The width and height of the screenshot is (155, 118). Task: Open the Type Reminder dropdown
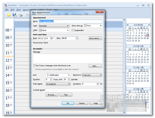pyautogui.click(x=54, y=26)
